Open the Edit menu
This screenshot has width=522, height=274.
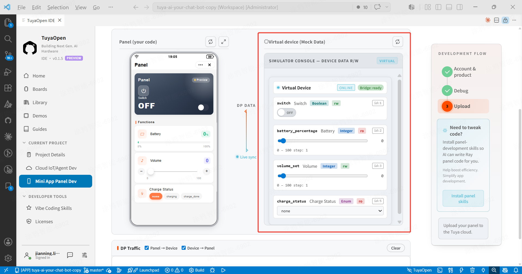click(x=36, y=7)
